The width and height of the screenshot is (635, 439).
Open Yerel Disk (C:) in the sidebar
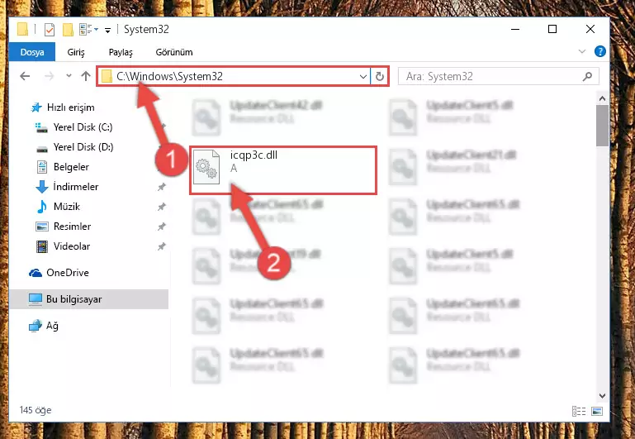tap(74, 126)
